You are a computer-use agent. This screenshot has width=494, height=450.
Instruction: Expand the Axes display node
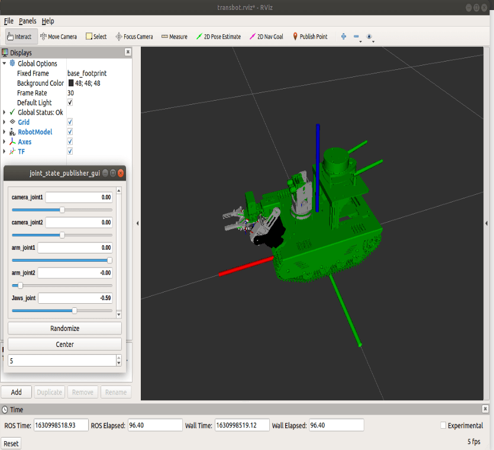pyautogui.click(x=4, y=142)
